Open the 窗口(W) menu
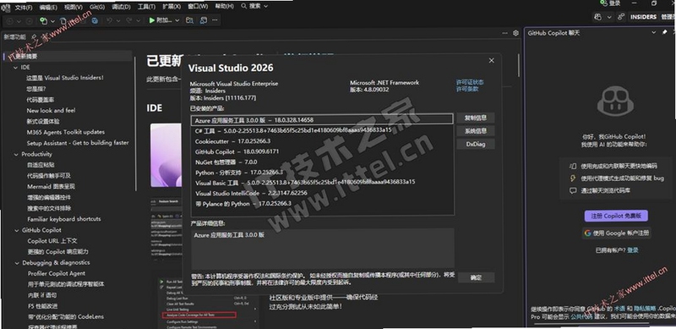Image resolution: width=676 pixels, height=329 pixels. pyautogui.click(x=198, y=7)
